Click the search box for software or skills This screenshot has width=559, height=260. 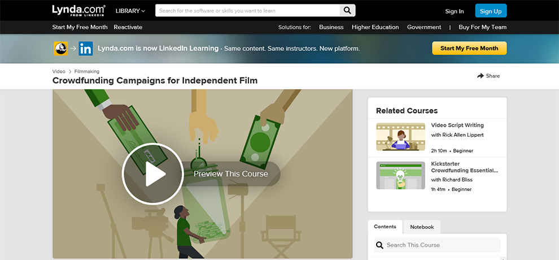(247, 11)
